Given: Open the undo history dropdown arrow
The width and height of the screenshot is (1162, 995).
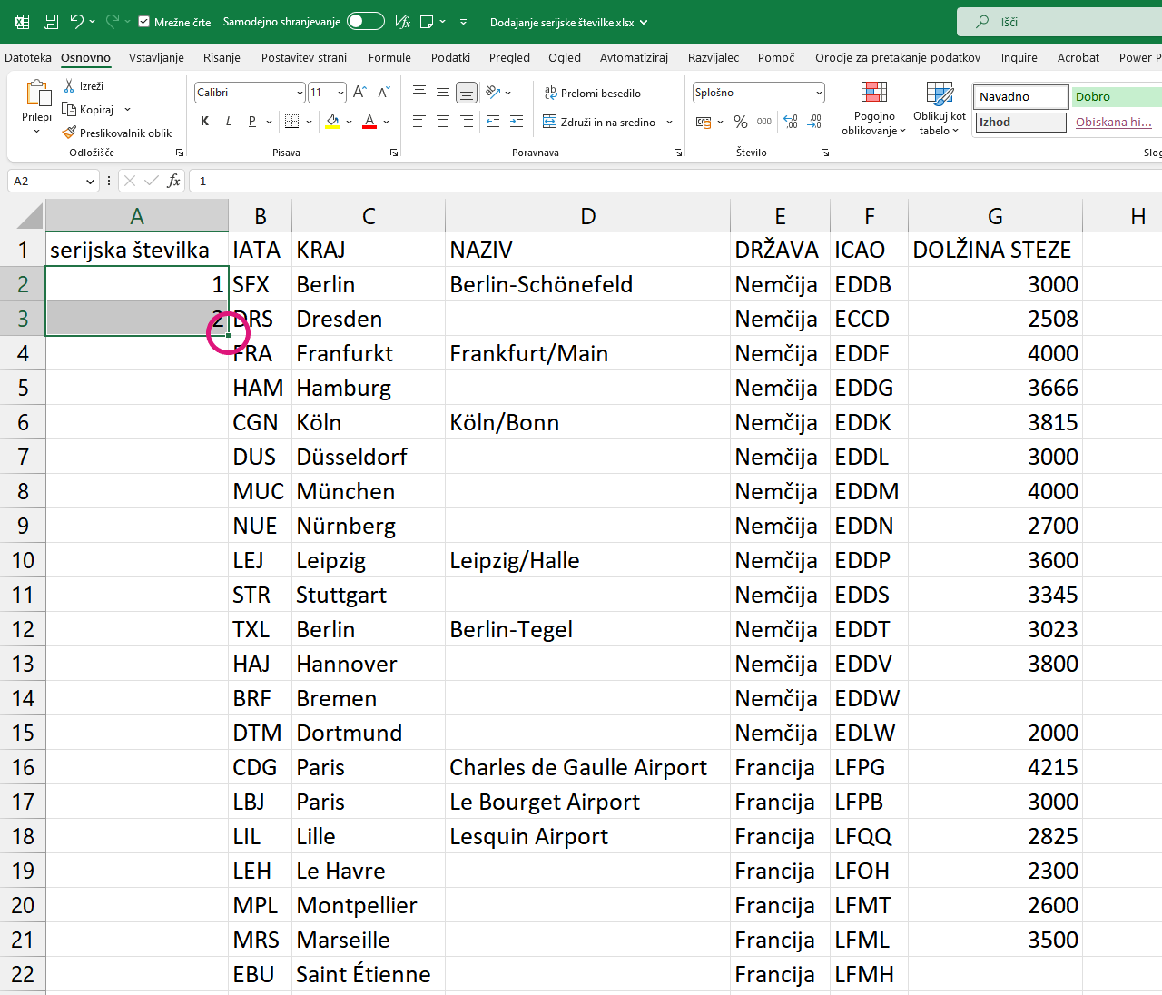Looking at the screenshot, I should (92, 22).
